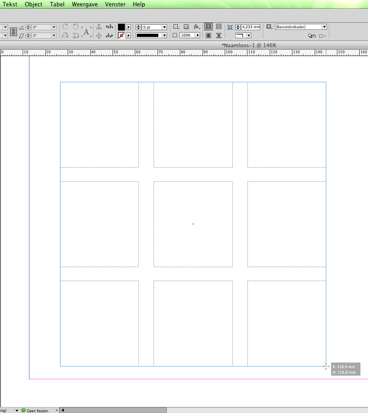Click the fit frame to content icon

point(230,27)
